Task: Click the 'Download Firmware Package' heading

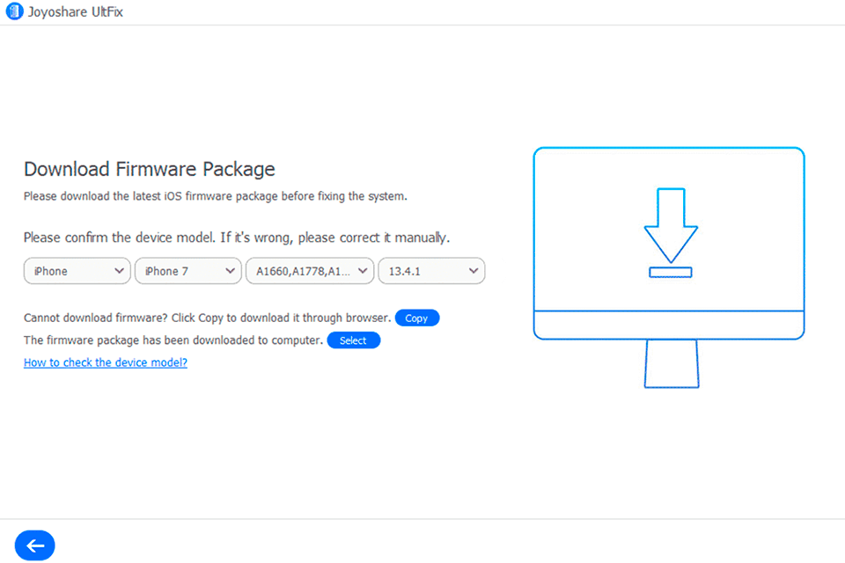Action: click(150, 169)
